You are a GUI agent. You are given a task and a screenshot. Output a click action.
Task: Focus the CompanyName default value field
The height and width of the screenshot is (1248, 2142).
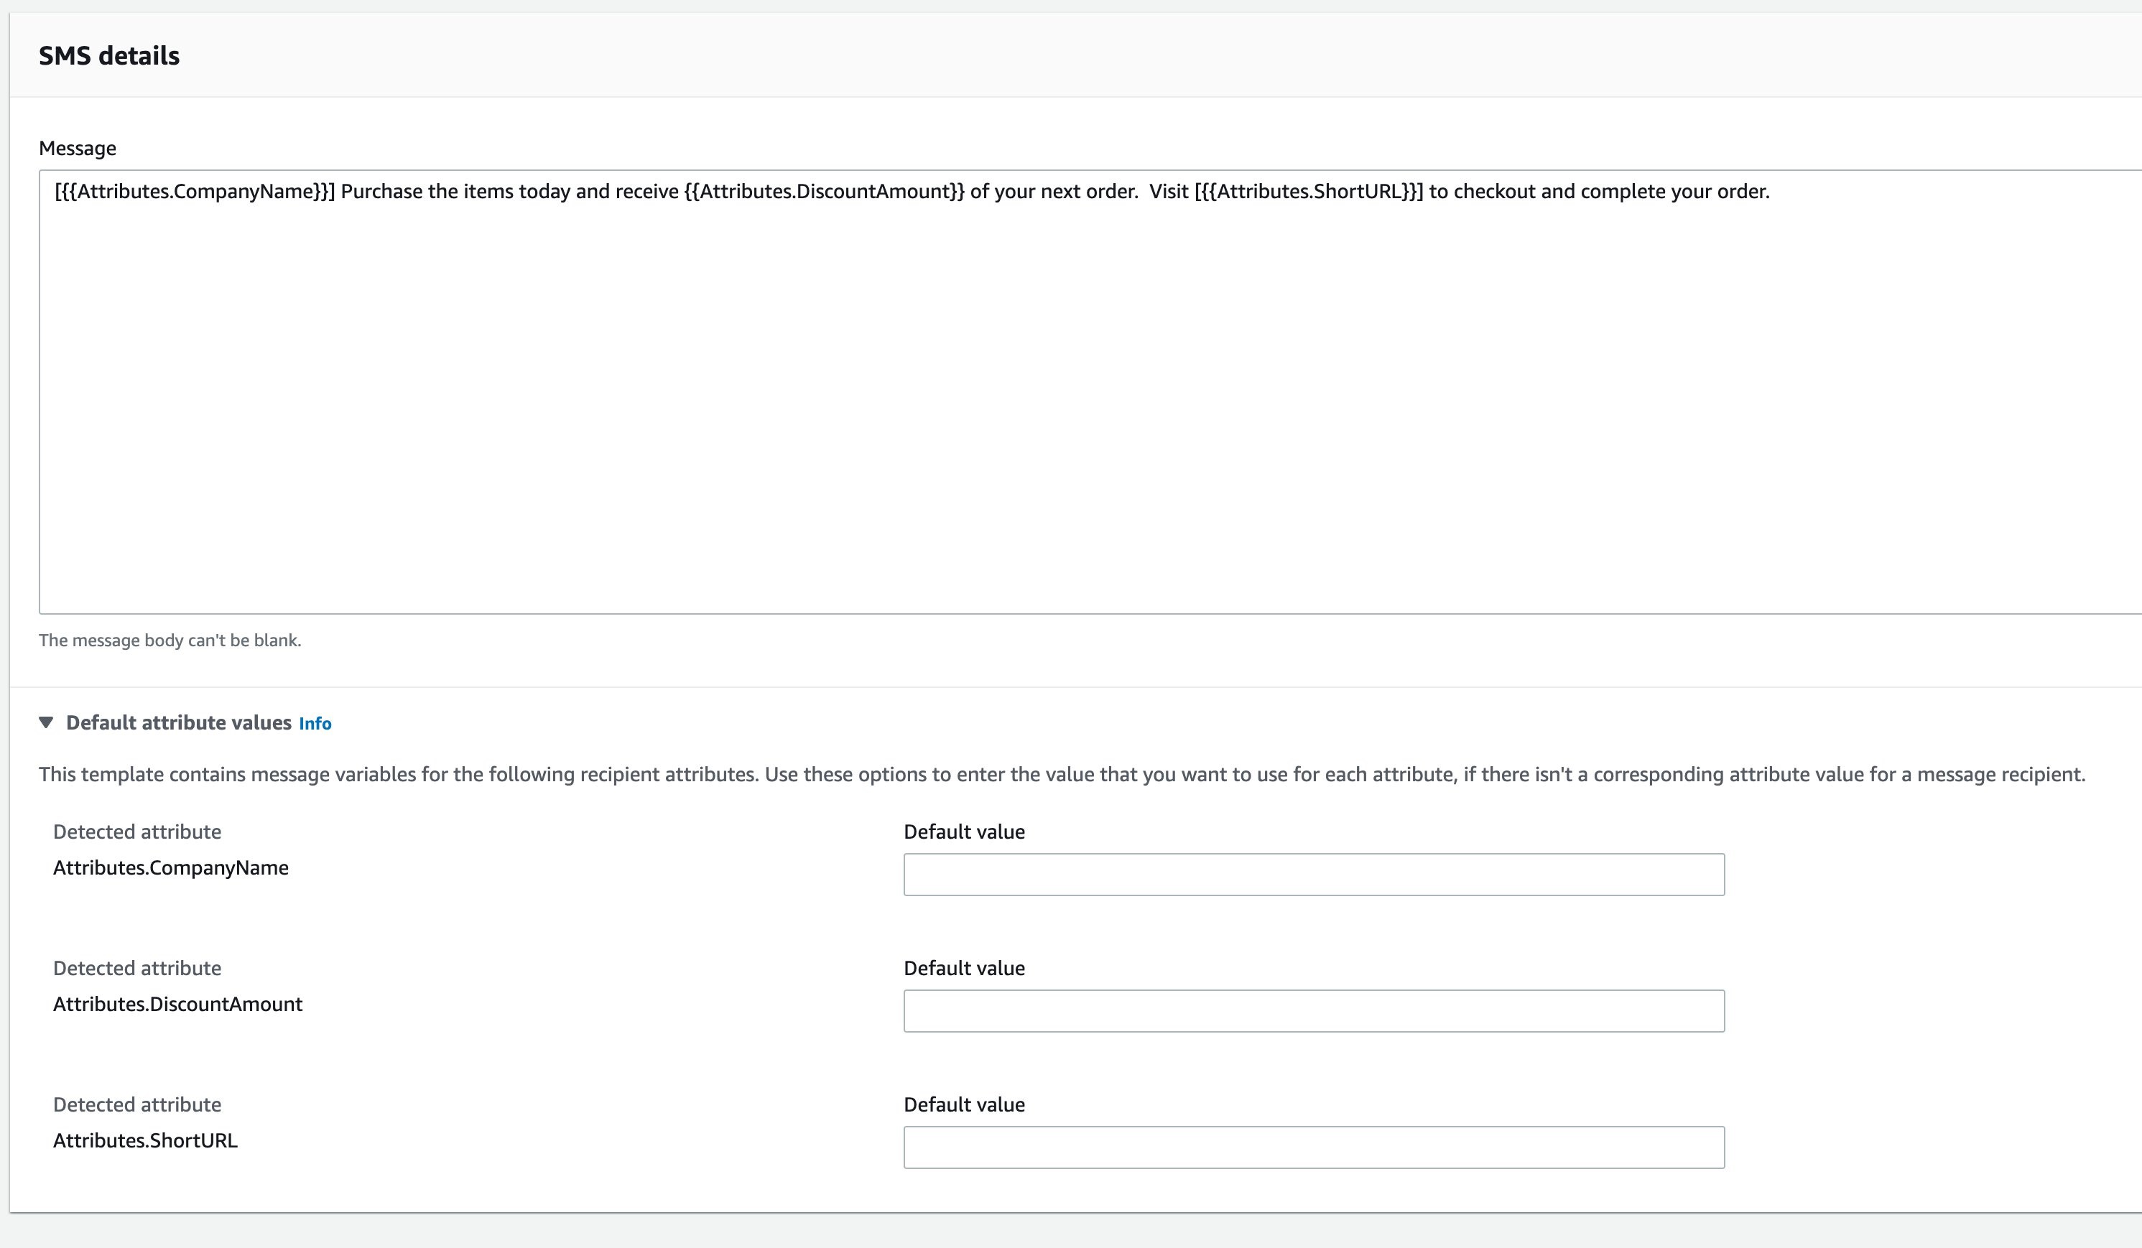(x=1313, y=874)
